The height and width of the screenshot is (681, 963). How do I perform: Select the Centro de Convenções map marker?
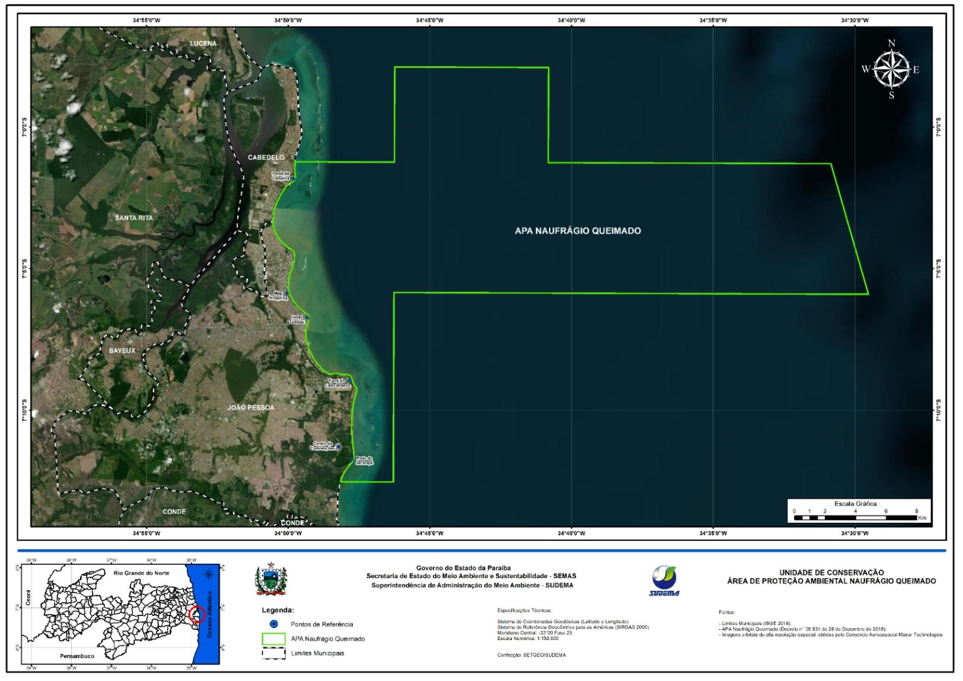pos(338,446)
